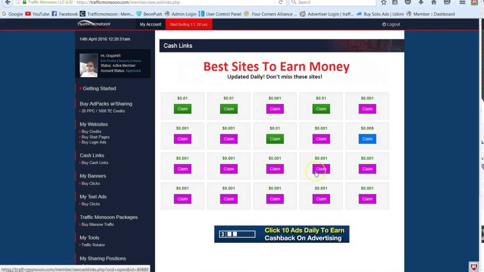This screenshot has height=272, width=484.
Task: Claim the first $0.01 link in top row
Action: click(183, 109)
